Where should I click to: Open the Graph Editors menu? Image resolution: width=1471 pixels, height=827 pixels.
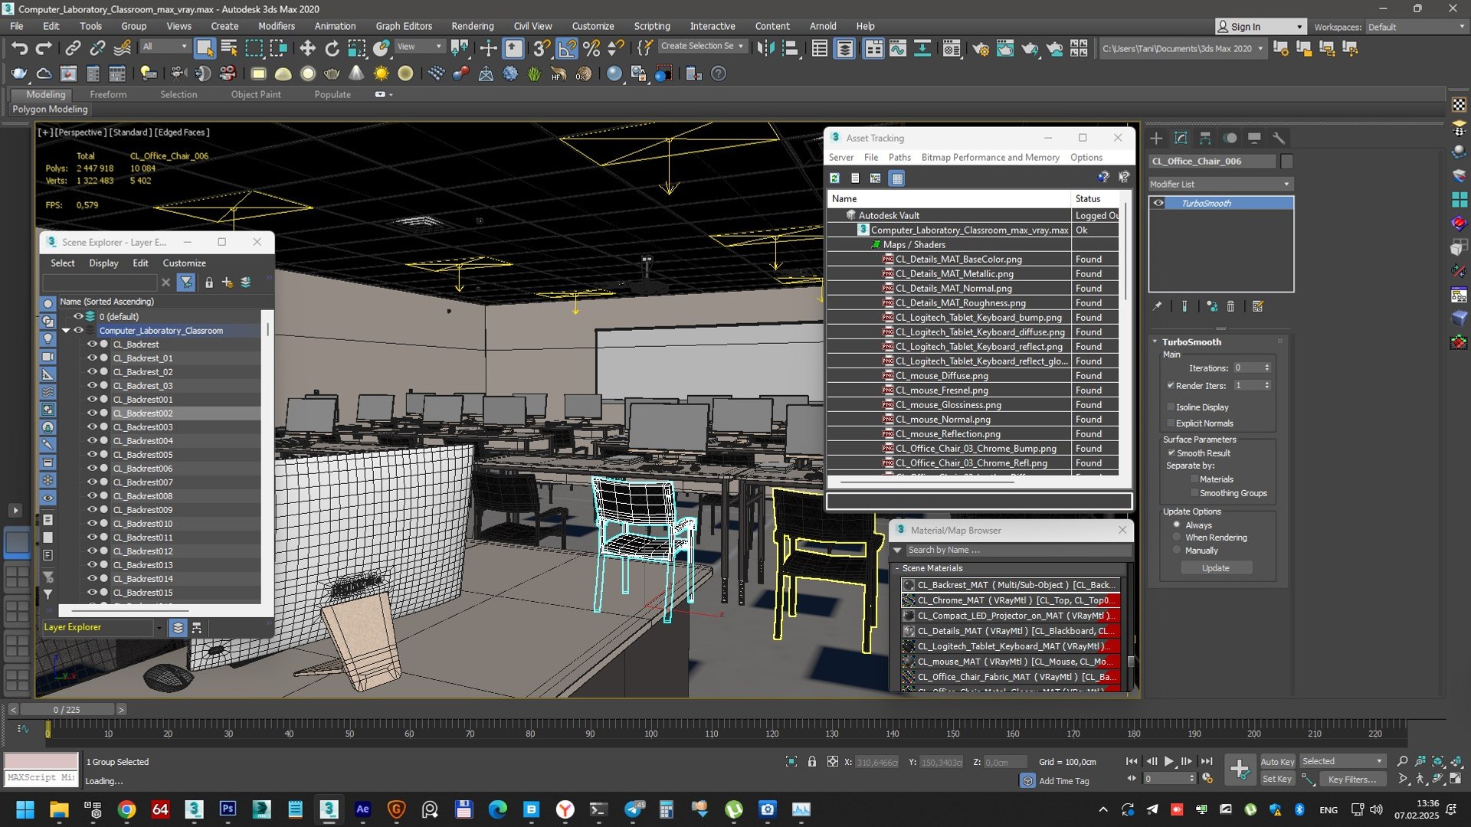pos(404,26)
